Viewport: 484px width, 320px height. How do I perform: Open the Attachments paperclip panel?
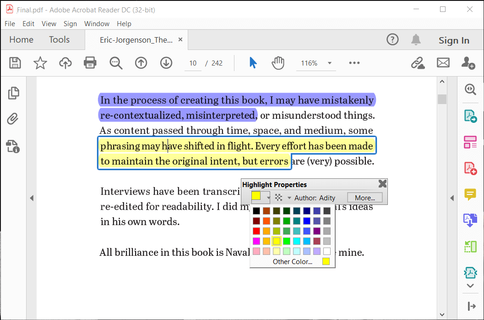[13, 119]
